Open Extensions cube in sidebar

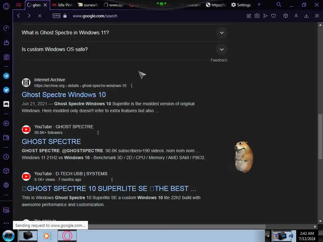pos(6,171)
